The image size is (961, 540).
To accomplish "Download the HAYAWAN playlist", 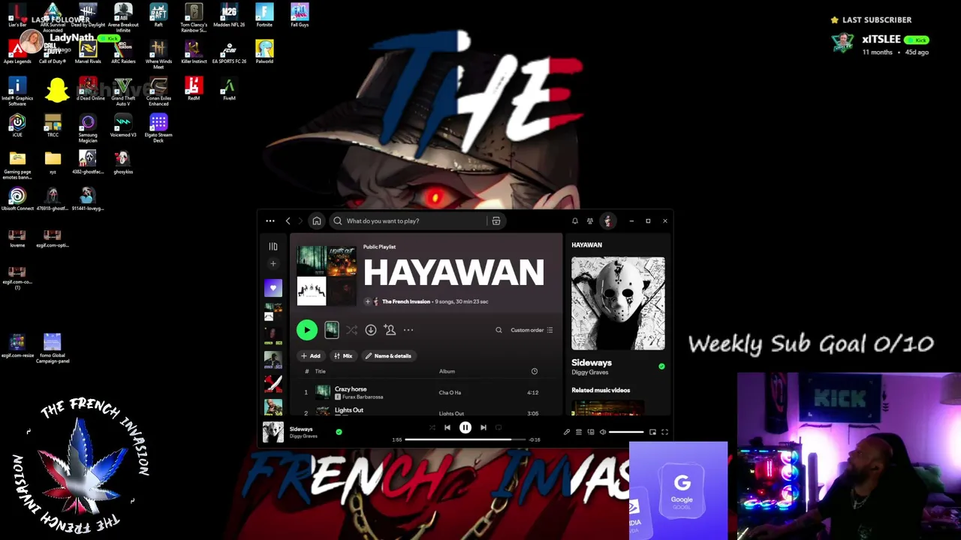I will tap(371, 330).
